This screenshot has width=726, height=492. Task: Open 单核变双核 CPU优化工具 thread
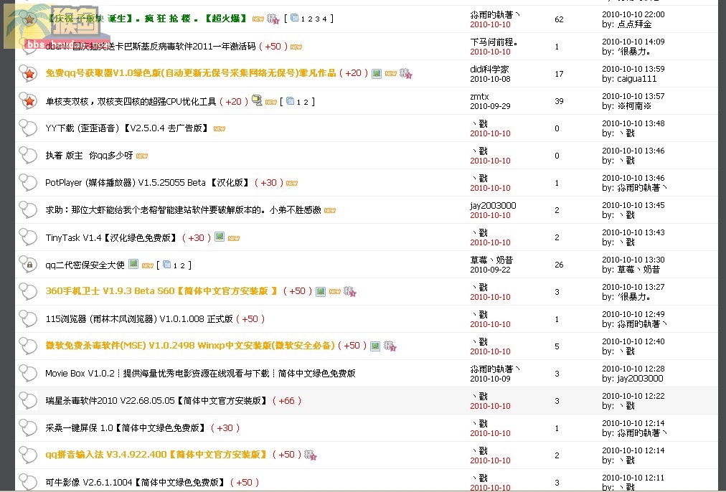[131, 101]
